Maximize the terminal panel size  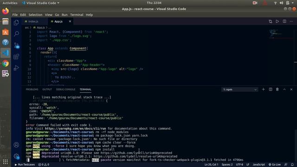pyautogui.click(x=284, y=90)
